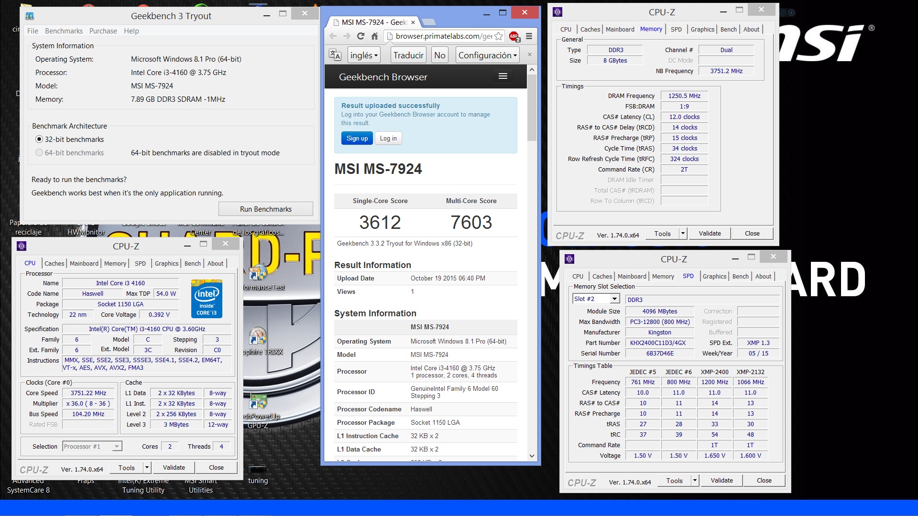Click Sign up button
This screenshot has height=516, width=918.
(357, 139)
